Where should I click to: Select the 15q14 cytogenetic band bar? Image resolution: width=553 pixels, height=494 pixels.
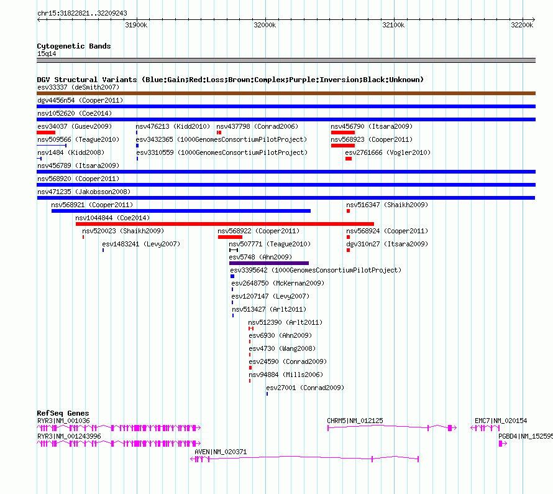286,60
